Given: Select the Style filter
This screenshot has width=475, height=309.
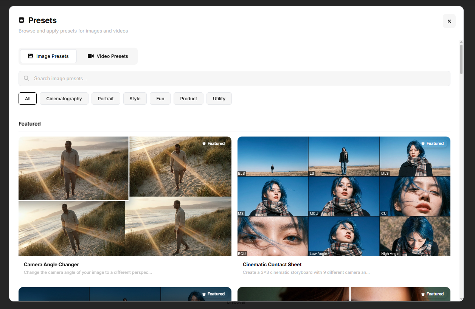Looking at the screenshot, I should pyautogui.click(x=135, y=98).
